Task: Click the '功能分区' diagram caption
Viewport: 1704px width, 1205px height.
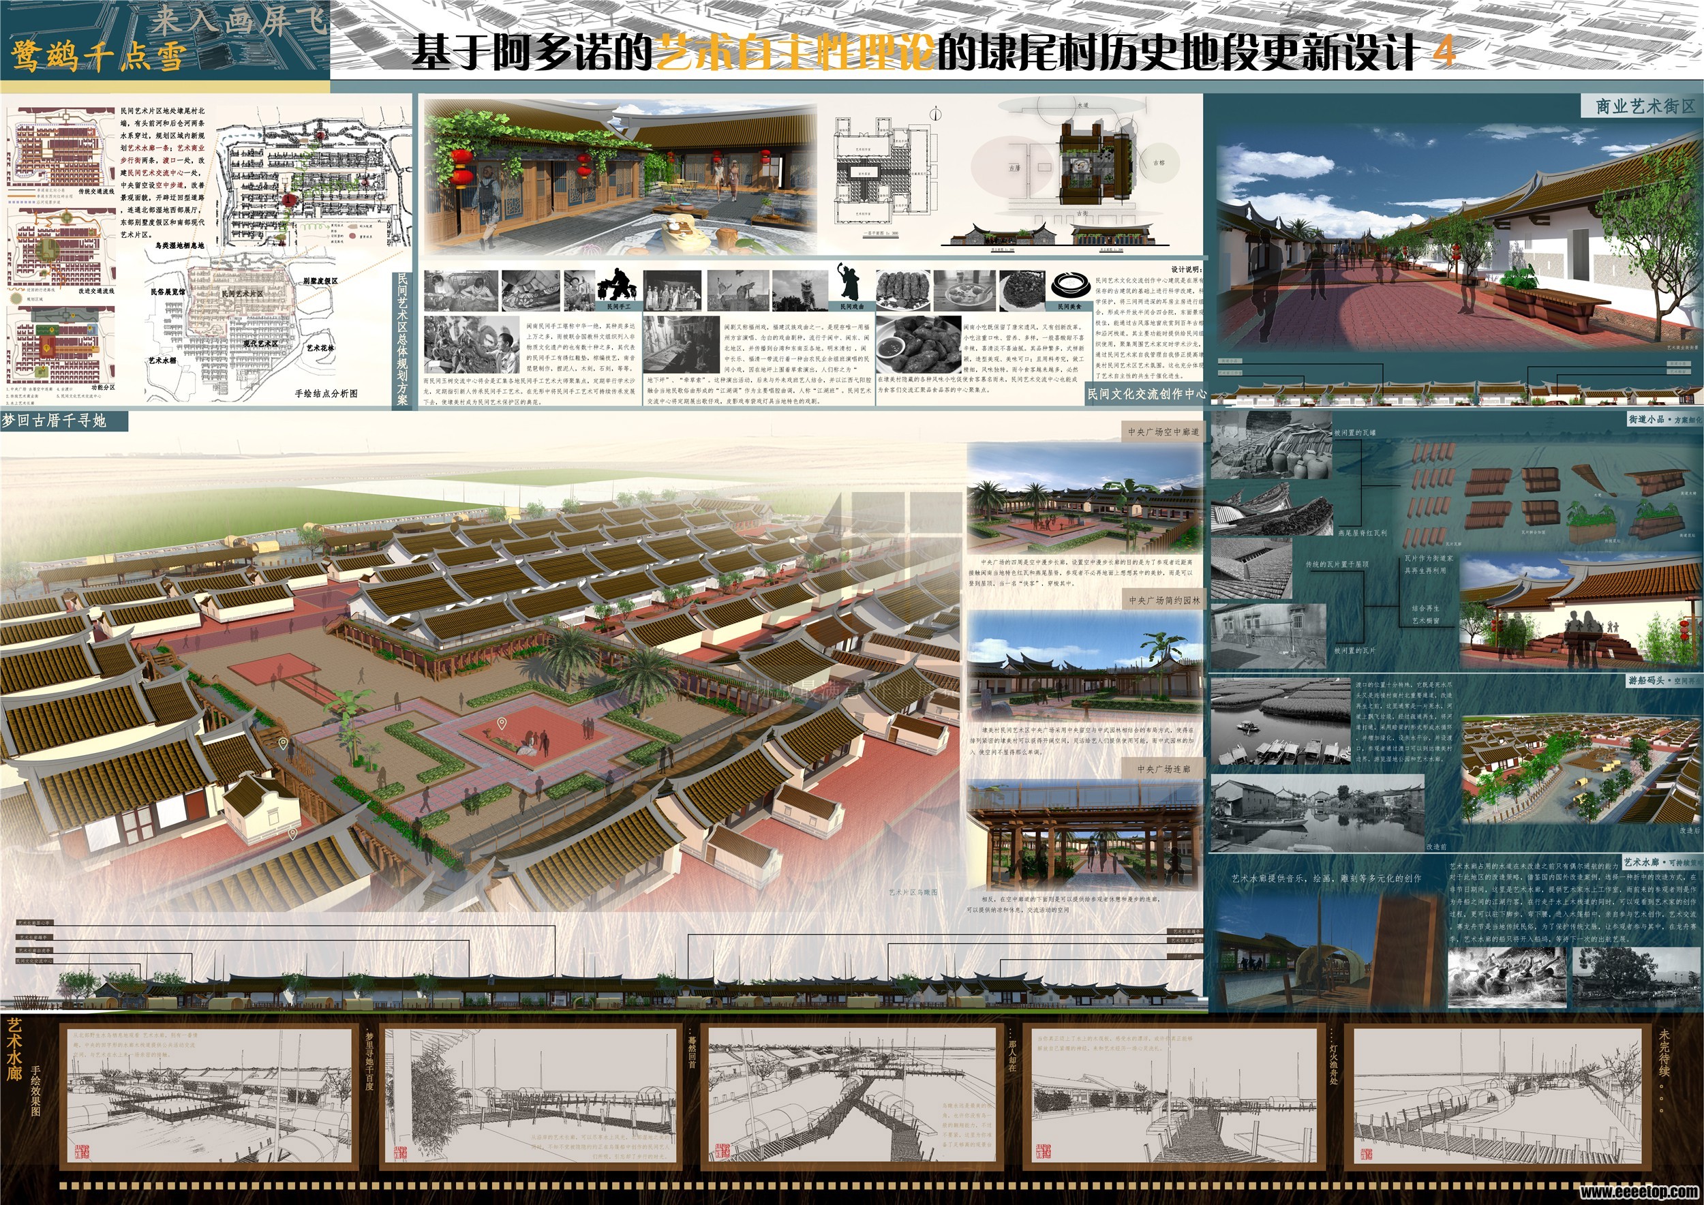Action: point(103,387)
